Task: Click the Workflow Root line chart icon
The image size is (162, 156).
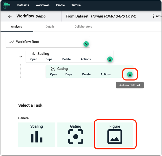Action: (12, 42)
